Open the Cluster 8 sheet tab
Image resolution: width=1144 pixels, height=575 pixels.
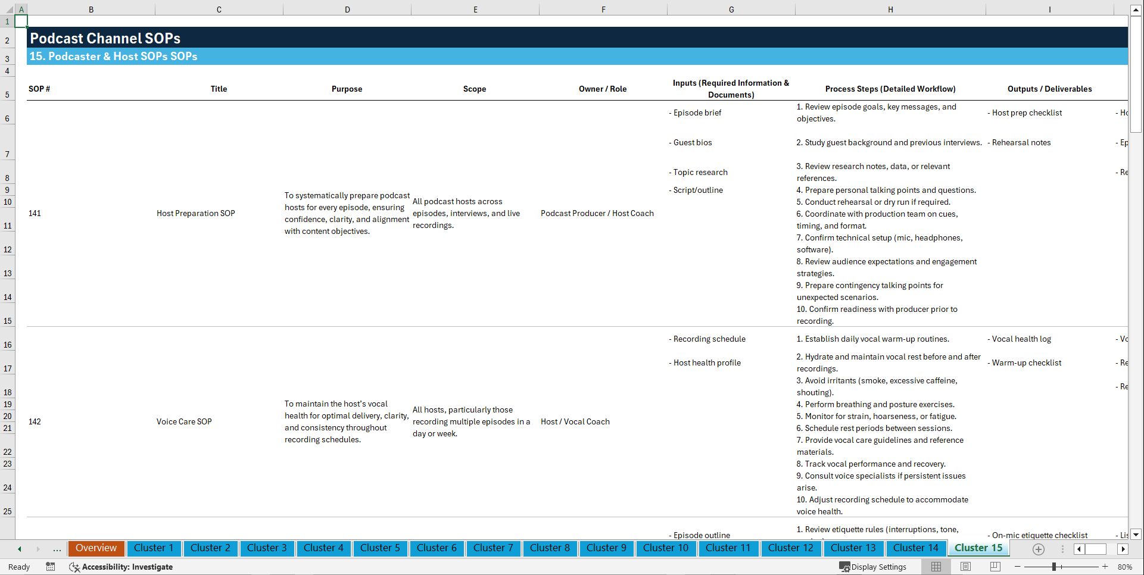point(550,548)
